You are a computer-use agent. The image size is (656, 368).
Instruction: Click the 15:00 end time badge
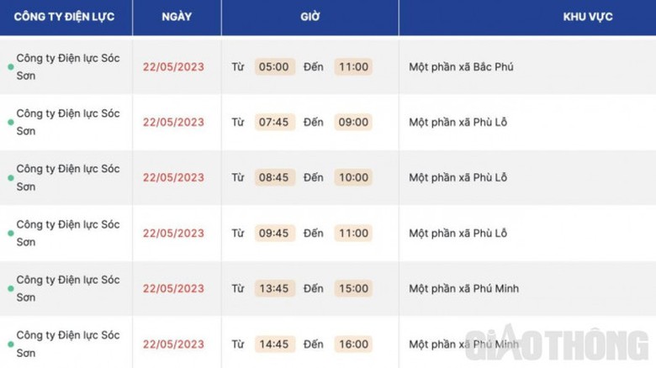click(x=353, y=288)
